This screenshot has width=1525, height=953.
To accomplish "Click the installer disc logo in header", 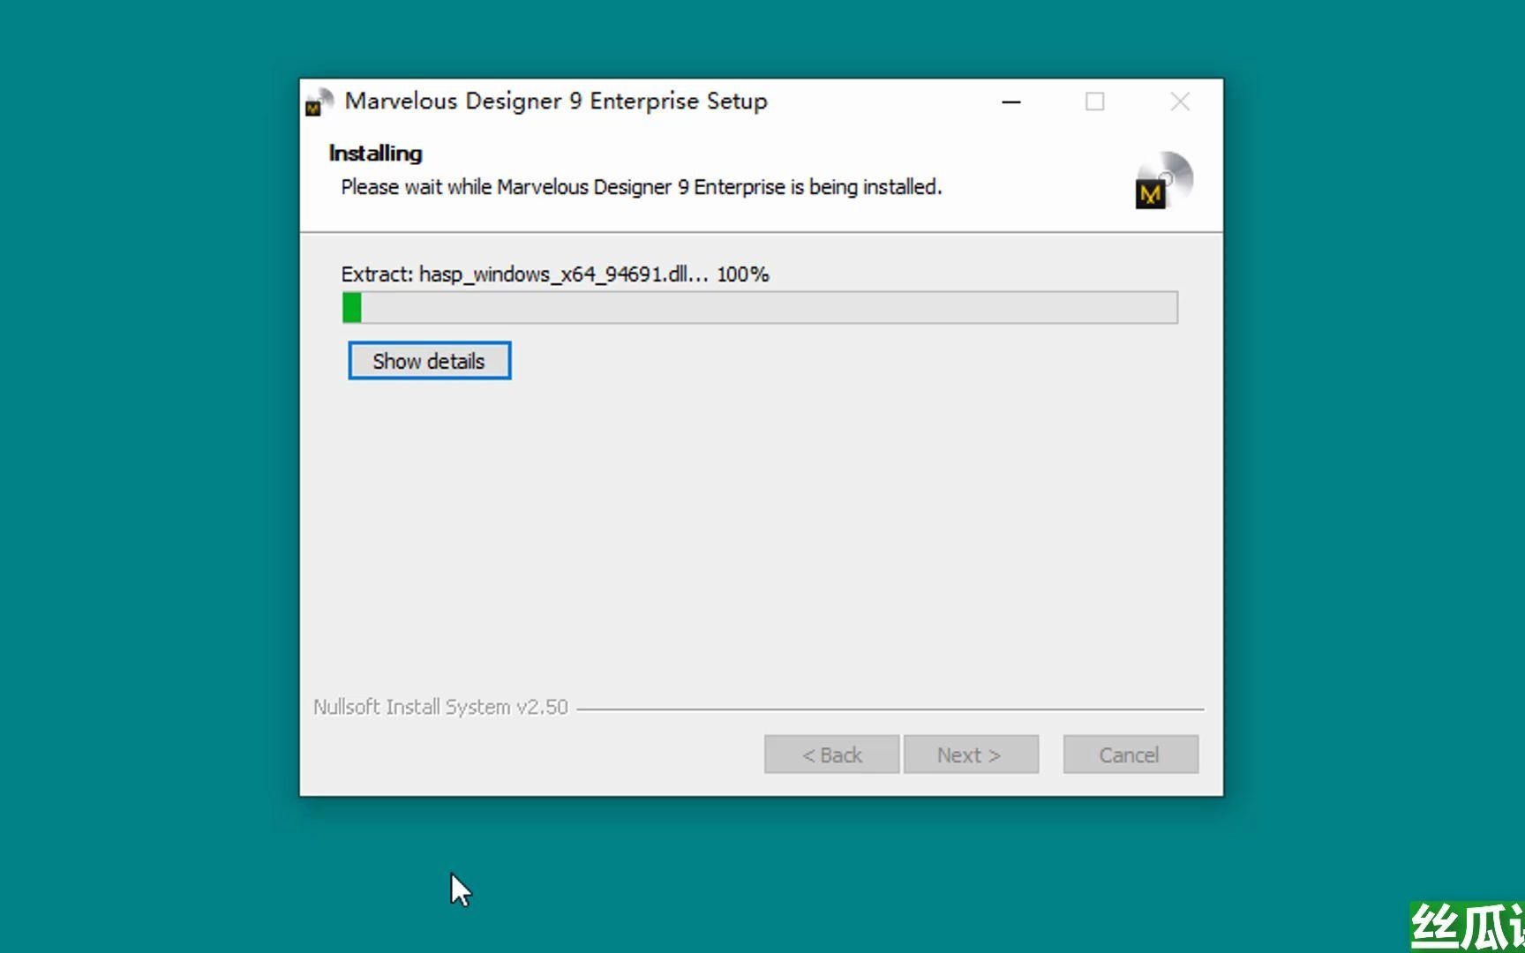I will click(1163, 180).
